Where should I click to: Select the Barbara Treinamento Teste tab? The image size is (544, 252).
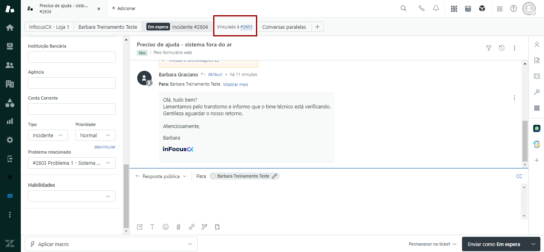108,27
